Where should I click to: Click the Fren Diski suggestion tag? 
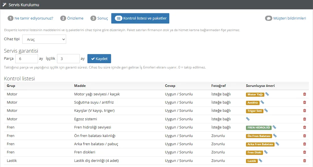(254, 153)
